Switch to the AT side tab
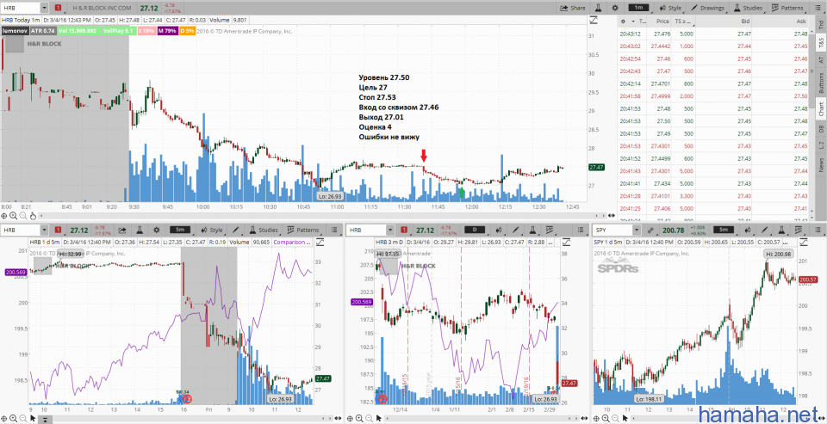The width and height of the screenshot is (827, 424). click(820, 59)
